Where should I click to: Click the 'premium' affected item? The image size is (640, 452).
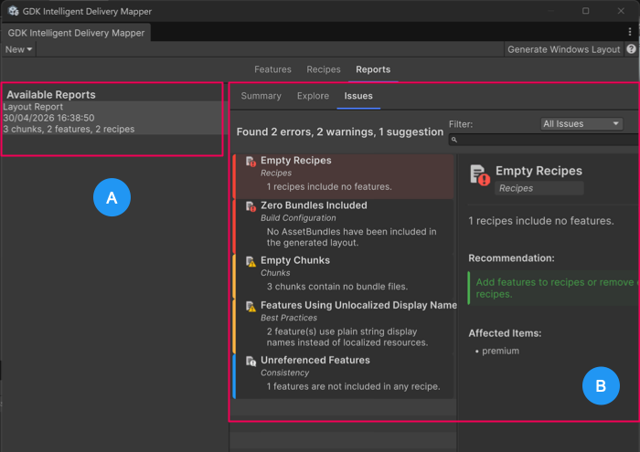pyautogui.click(x=500, y=351)
